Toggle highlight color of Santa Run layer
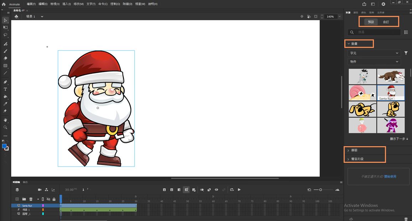The width and height of the screenshot is (412, 221). click(43, 206)
